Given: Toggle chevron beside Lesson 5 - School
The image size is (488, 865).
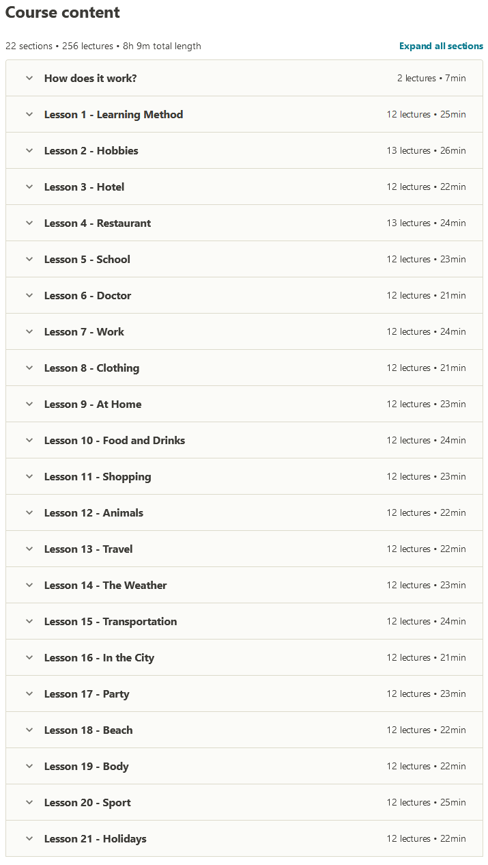Looking at the screenshot, I should point(29,259).
